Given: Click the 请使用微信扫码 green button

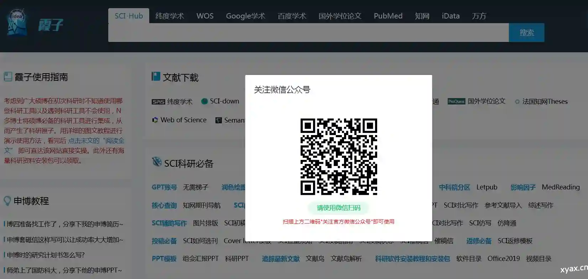Looking at the screenshot, I should pos(338,208).
